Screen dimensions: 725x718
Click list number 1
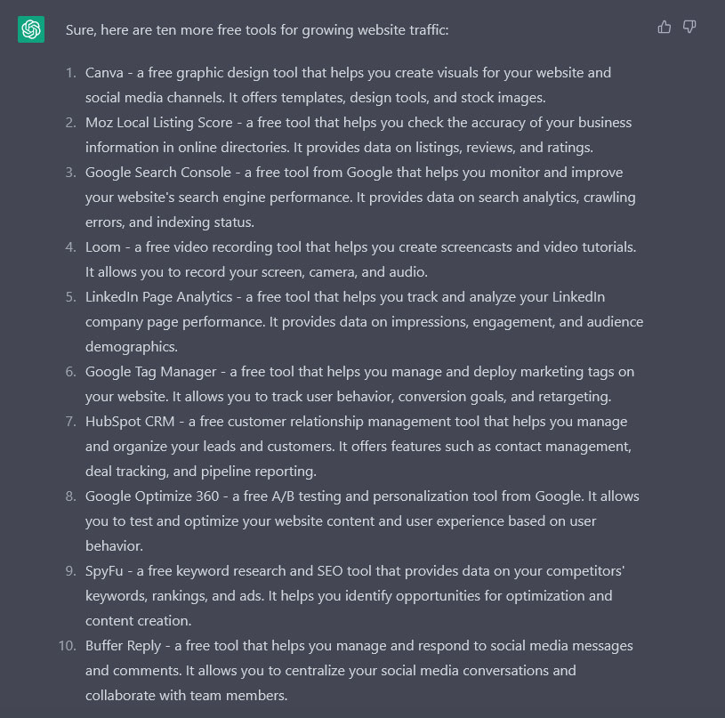(x=71, y=73)
